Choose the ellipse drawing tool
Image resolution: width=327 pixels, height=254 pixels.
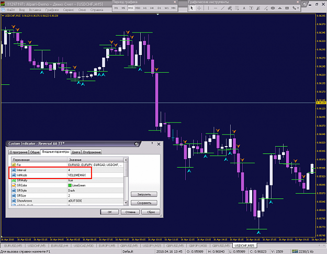pos(273,8)
